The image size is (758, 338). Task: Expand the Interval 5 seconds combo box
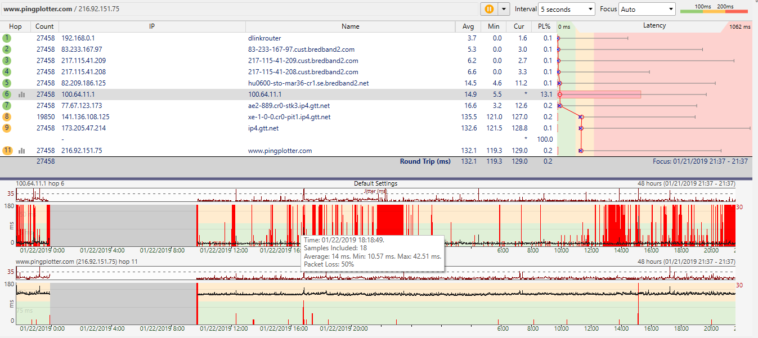(566, 9)
